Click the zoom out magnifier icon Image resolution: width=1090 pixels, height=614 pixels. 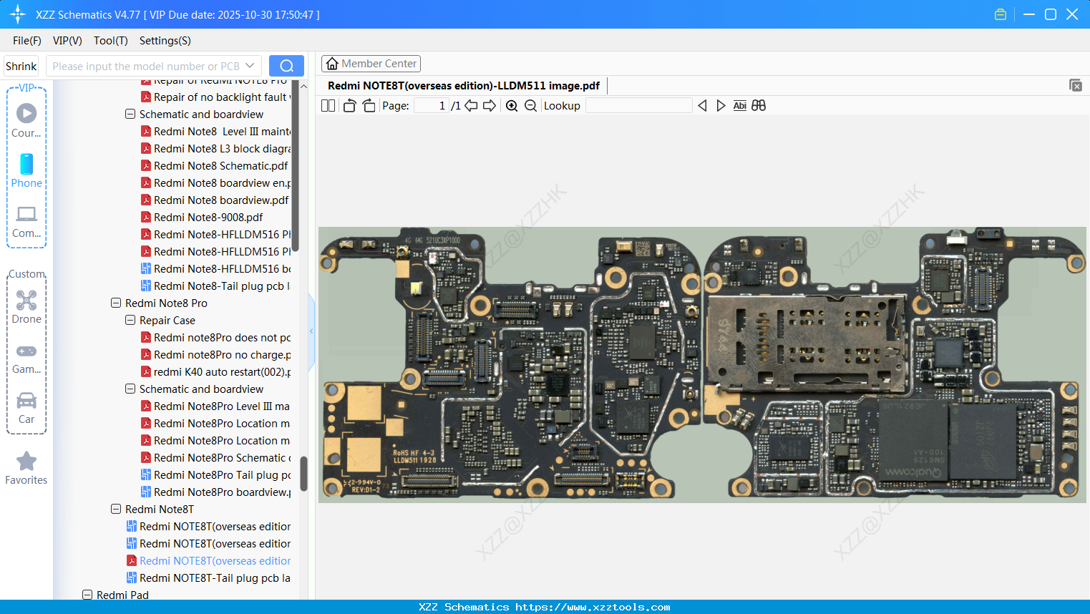(x=530, y=106)
